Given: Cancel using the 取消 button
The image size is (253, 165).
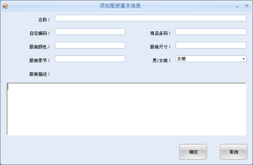Looking at the screenshot, I should click(x=233, y=152).
